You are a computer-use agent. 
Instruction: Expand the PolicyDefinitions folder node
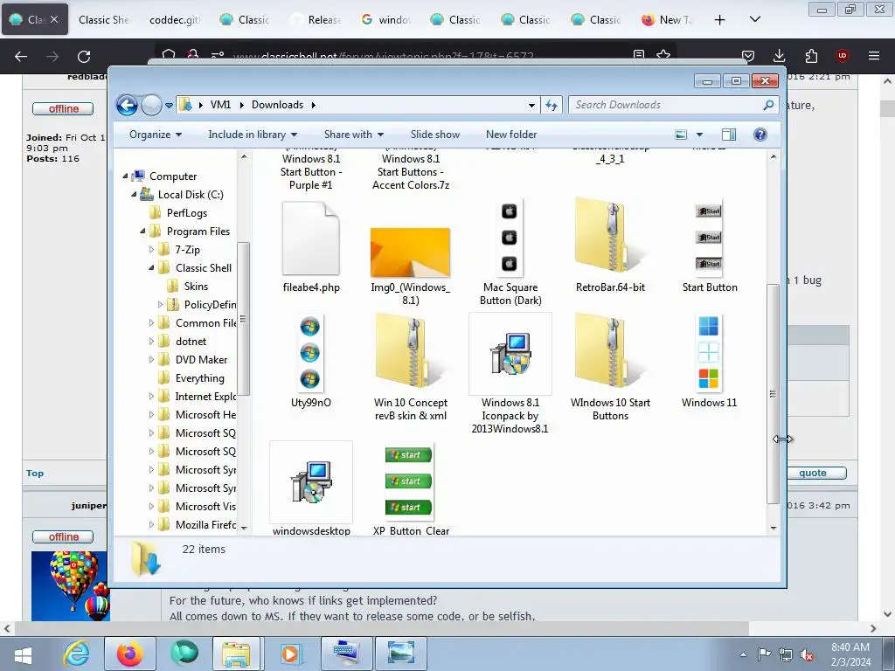pyautogui.click(x=161, y=305)
